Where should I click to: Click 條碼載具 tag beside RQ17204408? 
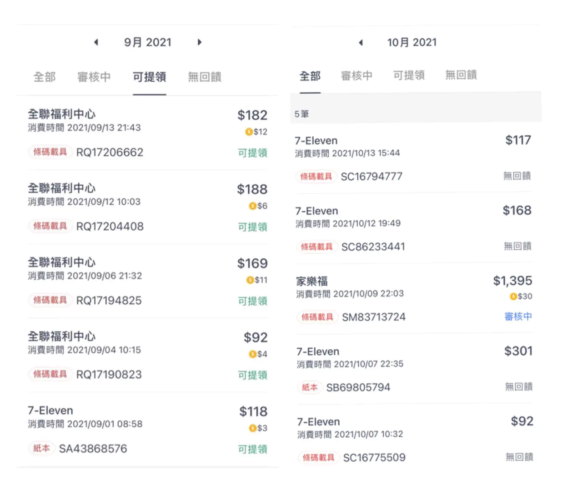pyautogui.click(x=50, y=226)
